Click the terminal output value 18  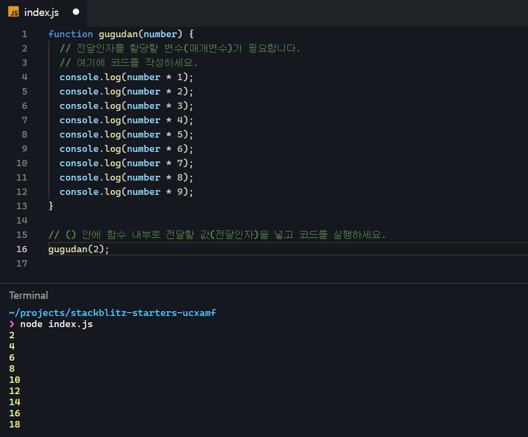pyautogui.click(x=14, y=424)
